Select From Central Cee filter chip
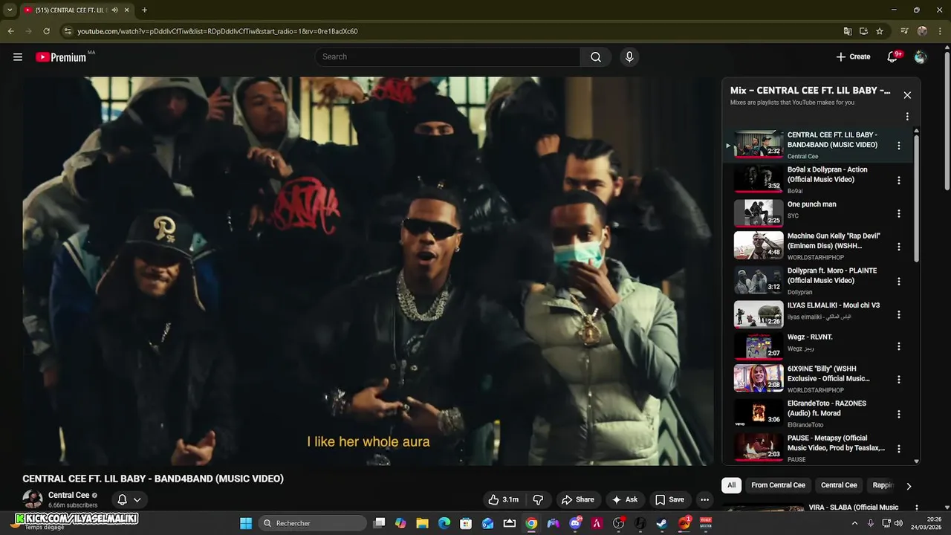 778,485
